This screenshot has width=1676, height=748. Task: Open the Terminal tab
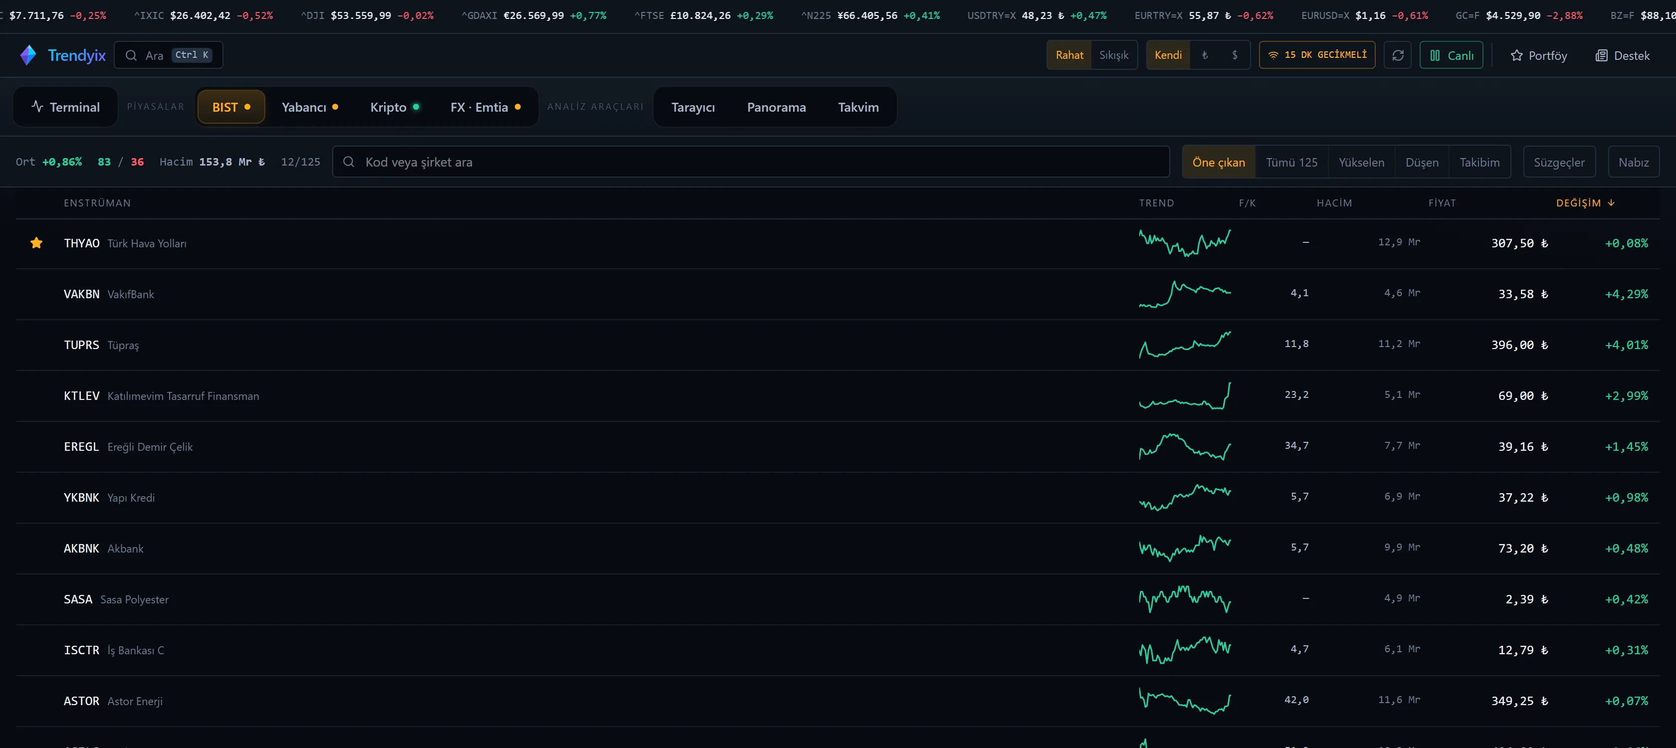pyautogui.click(x=65, y=107)
